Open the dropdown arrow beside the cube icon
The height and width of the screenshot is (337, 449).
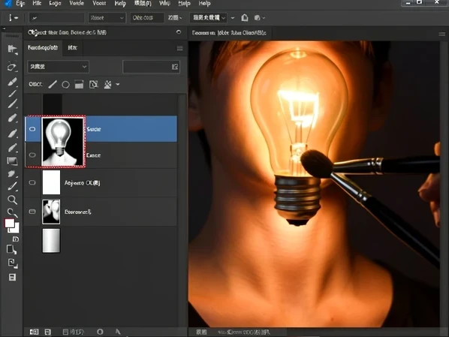click(264, 18)
